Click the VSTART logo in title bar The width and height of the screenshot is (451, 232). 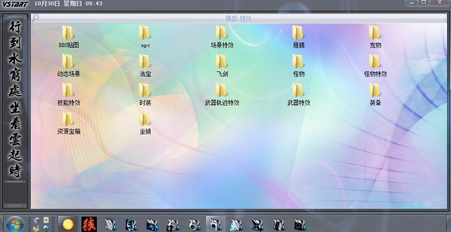pyautogui.click(x=15, y=4)
